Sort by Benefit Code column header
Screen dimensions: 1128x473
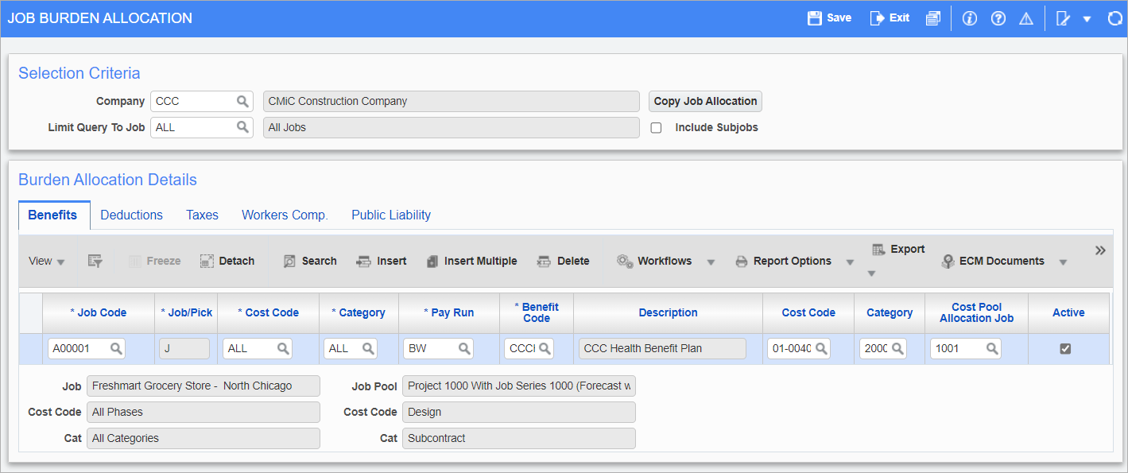click(x=537, y=312)
